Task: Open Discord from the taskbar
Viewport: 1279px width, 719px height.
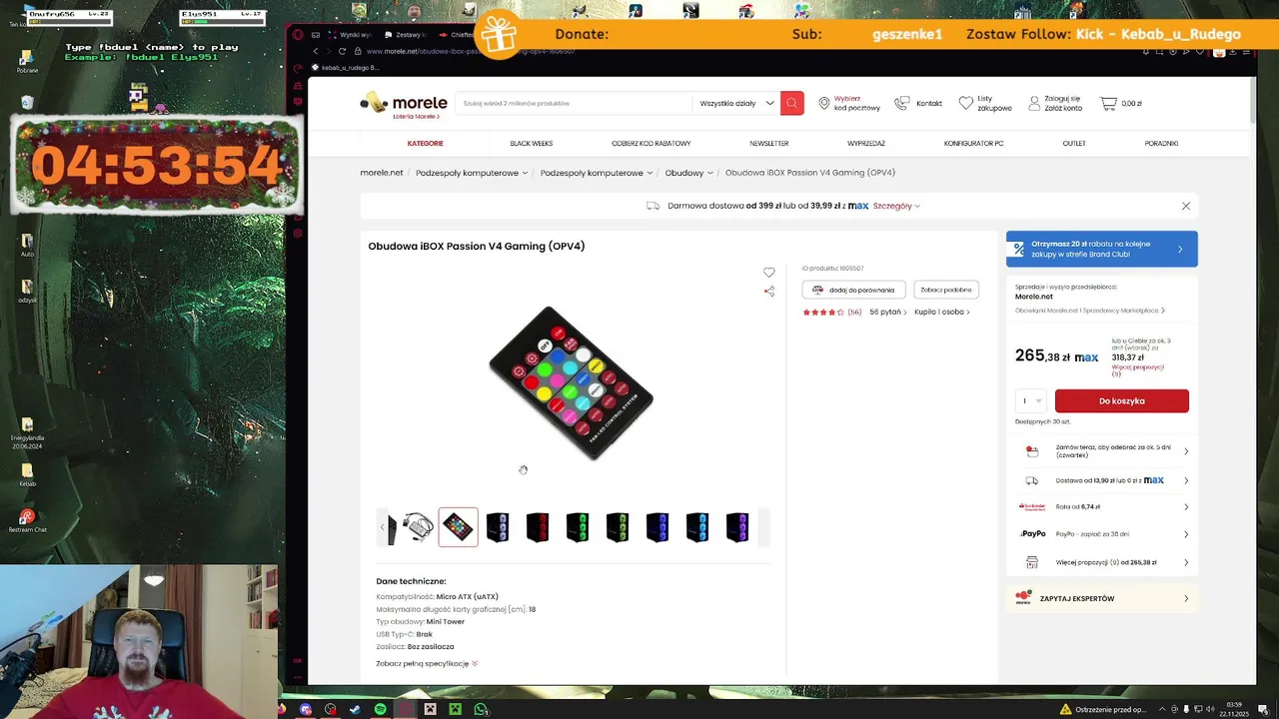Action: [x=305, y=709]
